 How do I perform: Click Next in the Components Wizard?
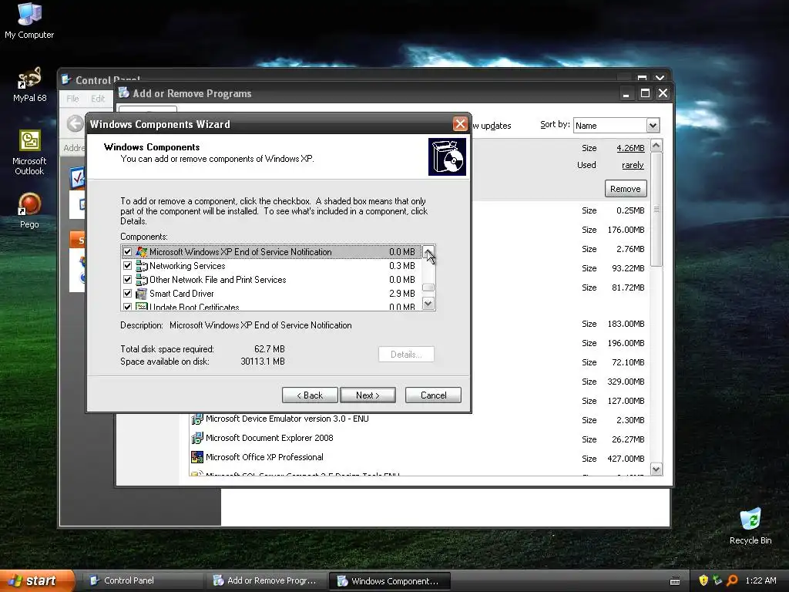[x=368, y=395]
